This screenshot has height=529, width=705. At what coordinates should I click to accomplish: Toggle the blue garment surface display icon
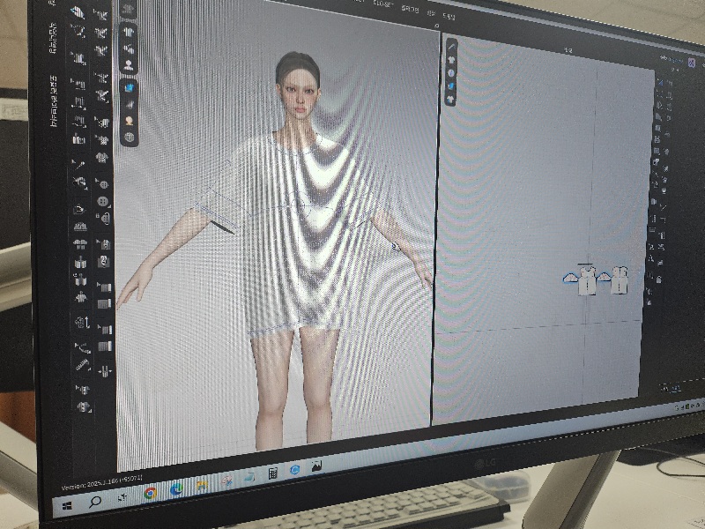tap(130, 87)
